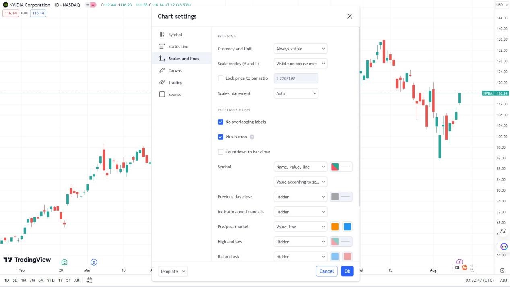
Task: Select the YTD time range
Action: [x=51, y=280]
